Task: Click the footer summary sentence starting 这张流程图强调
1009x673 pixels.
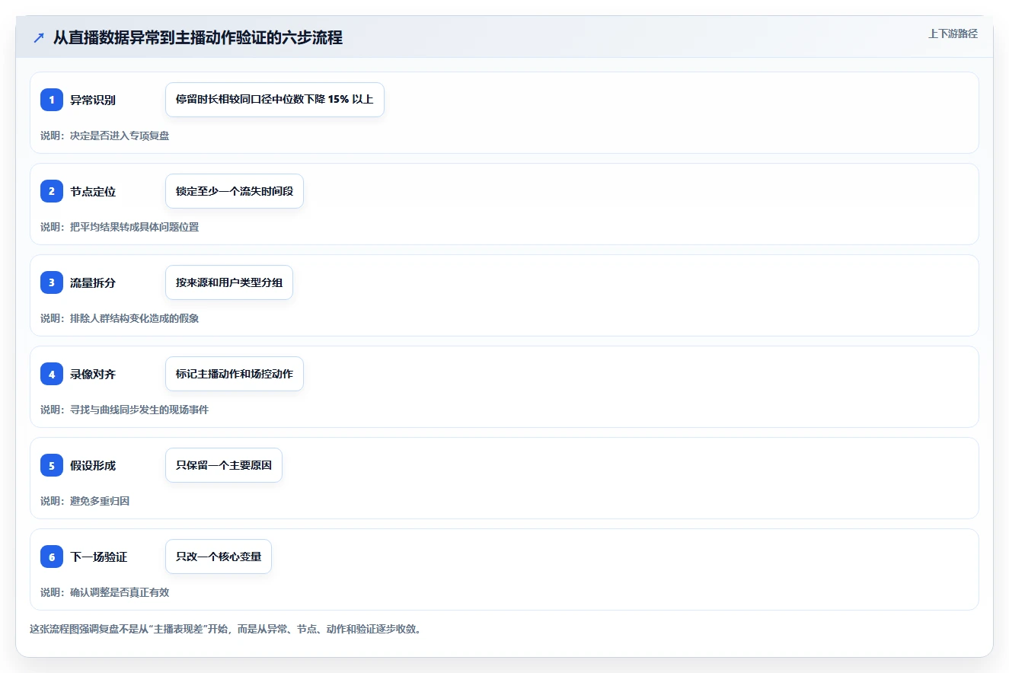Action: click(x=225, y=629)
